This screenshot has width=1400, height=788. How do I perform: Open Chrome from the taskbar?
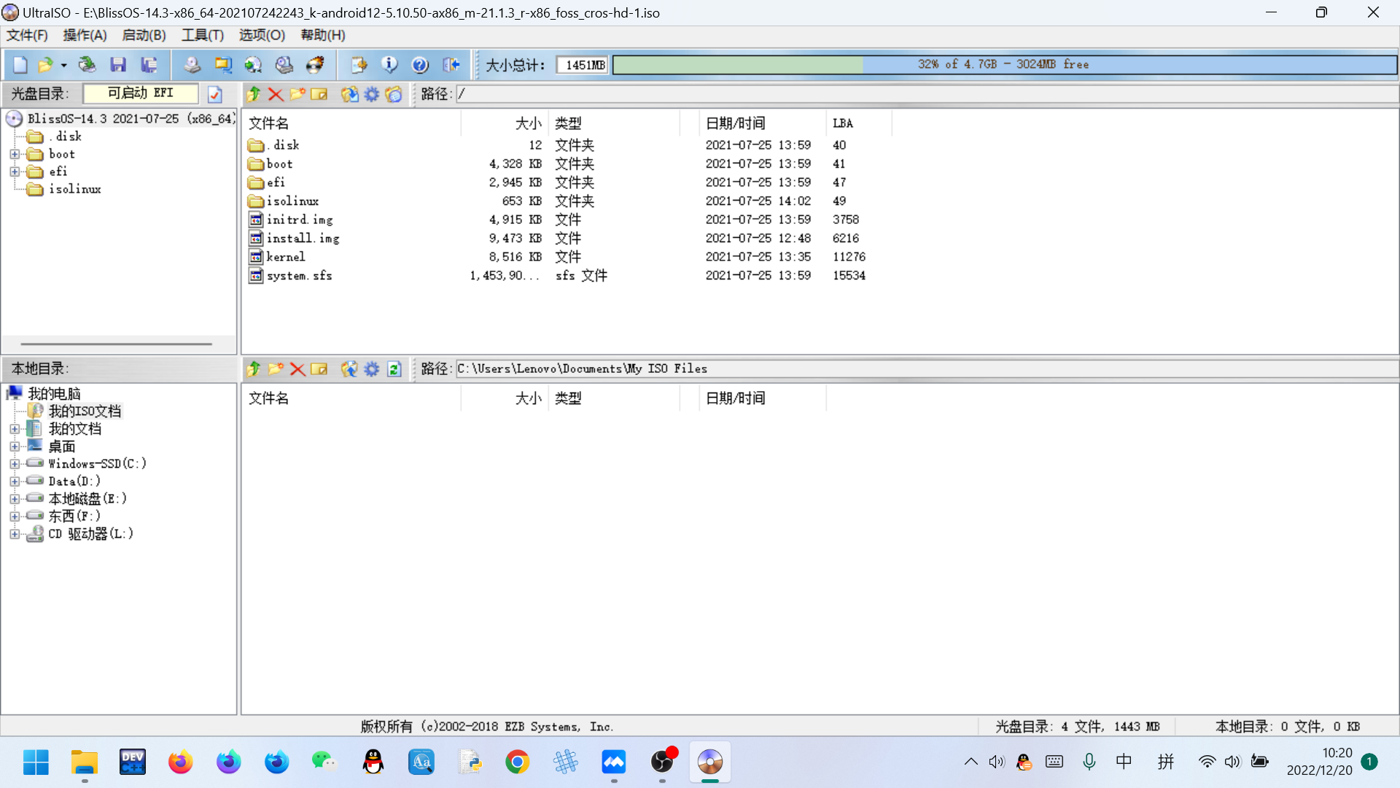coord(517,762)
